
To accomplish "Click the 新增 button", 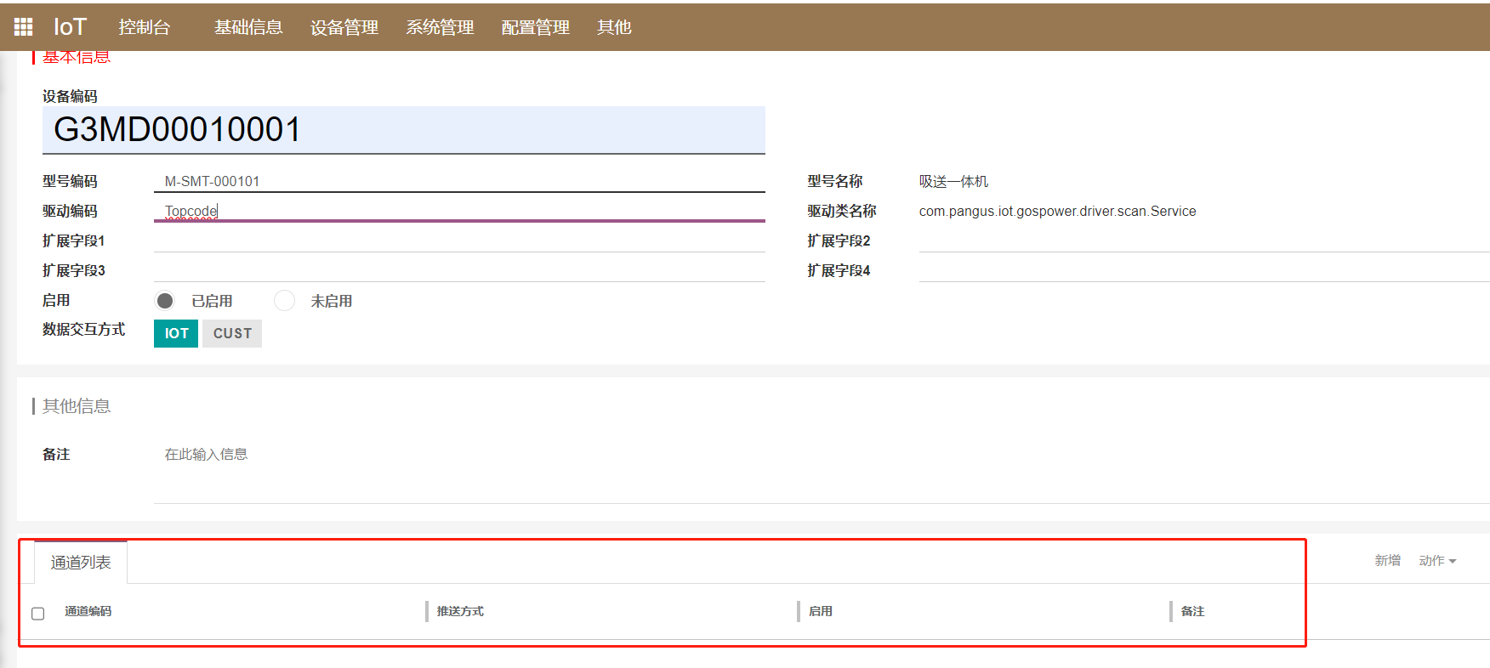I will [x=1388, y=561].
